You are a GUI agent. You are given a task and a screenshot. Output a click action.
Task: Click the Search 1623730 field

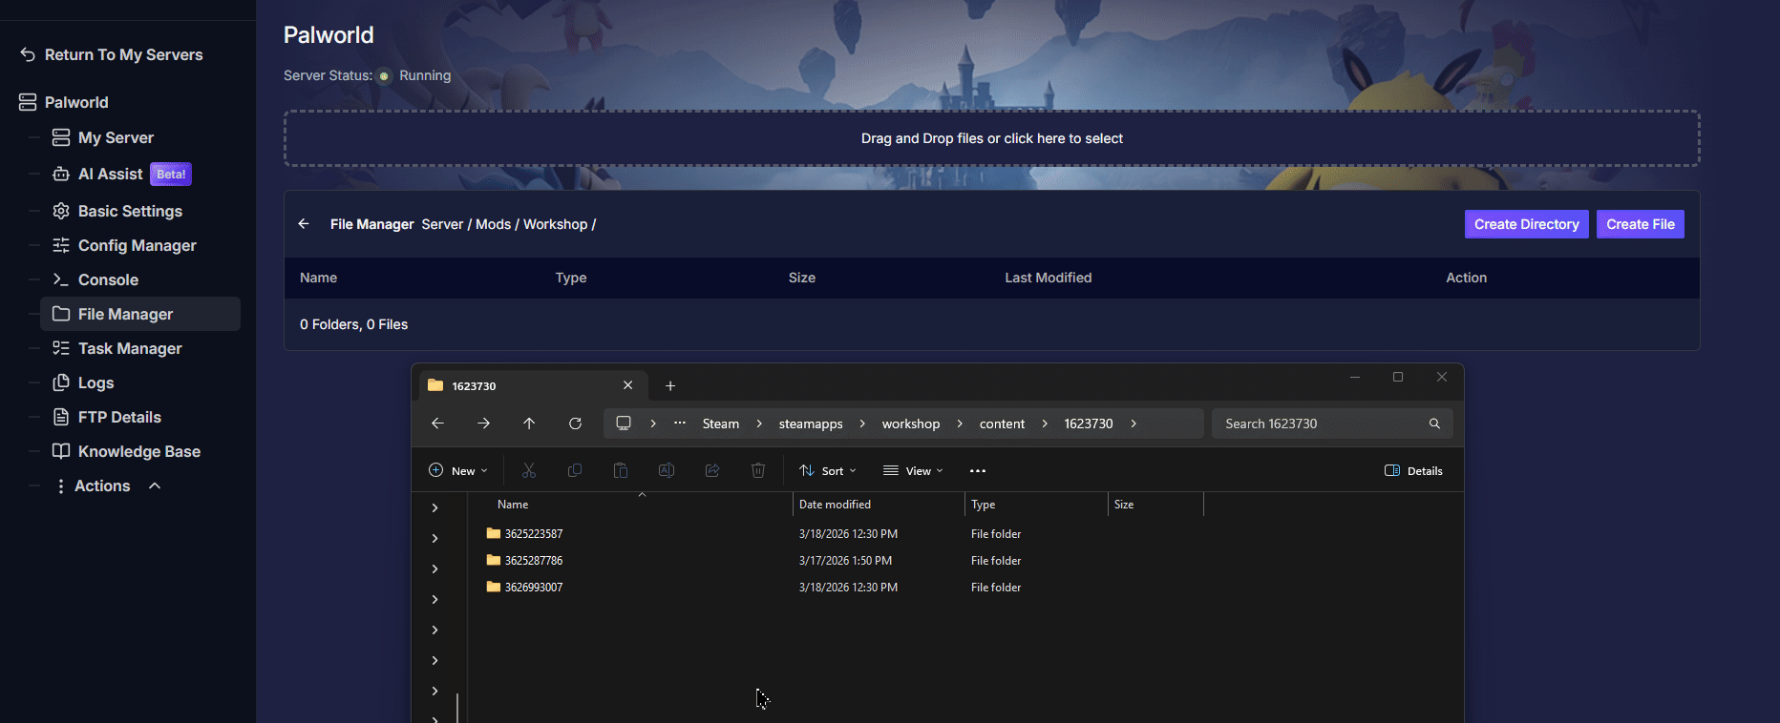pos(1323,423)
